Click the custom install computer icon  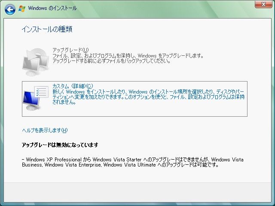tap(35, 97)
